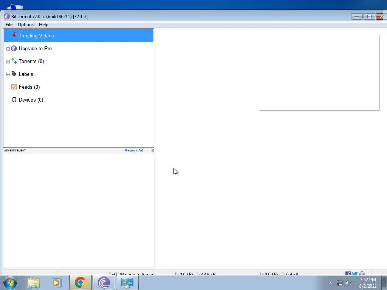Image resolution: width=387 pixels, height=290 pixels.
Task: Click the Facebook icon in status bar
Action: click(348, 273)
